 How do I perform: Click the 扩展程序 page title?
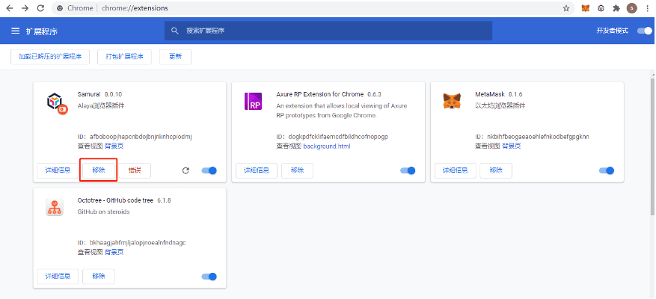tap(41, 31)
